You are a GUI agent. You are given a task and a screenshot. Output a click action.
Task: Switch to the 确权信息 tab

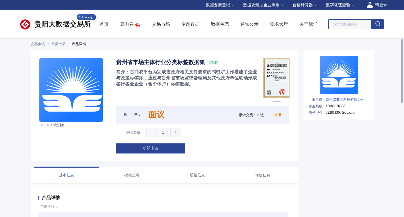pos(132,175)
